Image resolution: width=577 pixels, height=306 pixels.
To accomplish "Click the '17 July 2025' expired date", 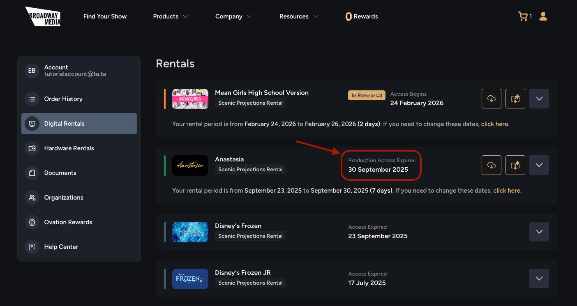I will 367,283.
